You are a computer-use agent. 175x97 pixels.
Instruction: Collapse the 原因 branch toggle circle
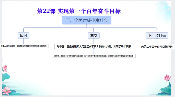pos(24,38)
